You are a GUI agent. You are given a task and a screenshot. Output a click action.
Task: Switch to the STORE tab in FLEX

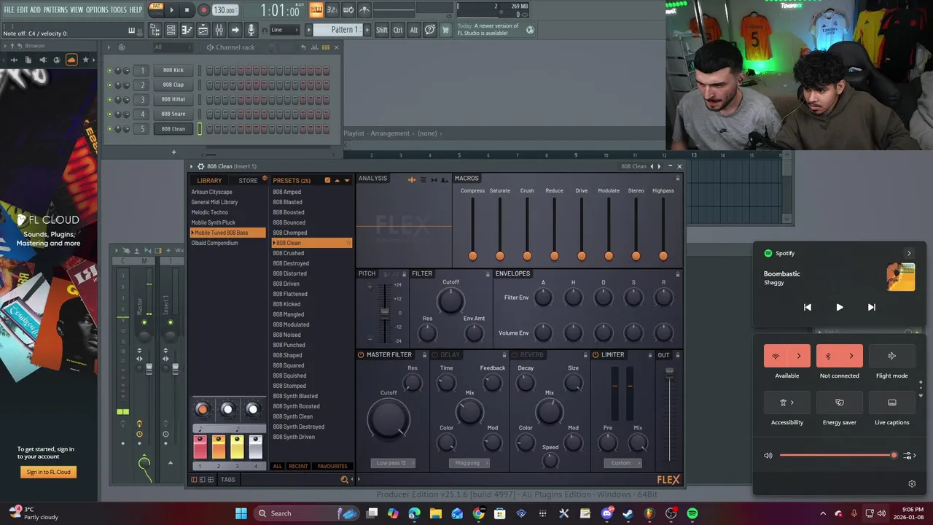(x=248, y=180)
